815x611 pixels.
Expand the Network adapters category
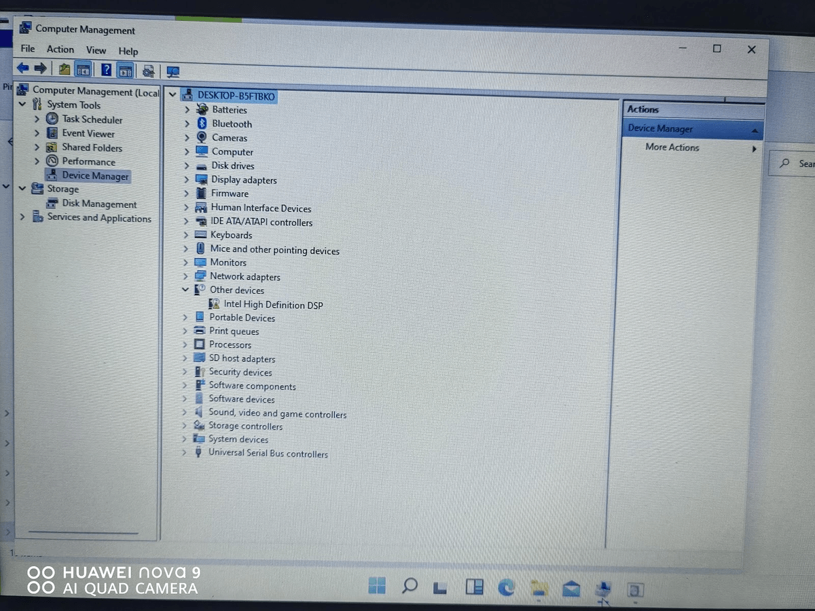point(185,276)
